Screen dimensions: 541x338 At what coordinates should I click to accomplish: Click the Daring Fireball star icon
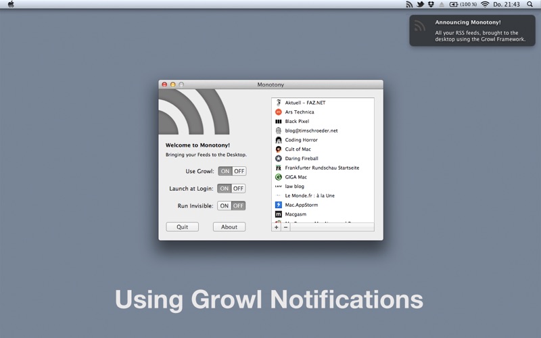coord(279,158)
